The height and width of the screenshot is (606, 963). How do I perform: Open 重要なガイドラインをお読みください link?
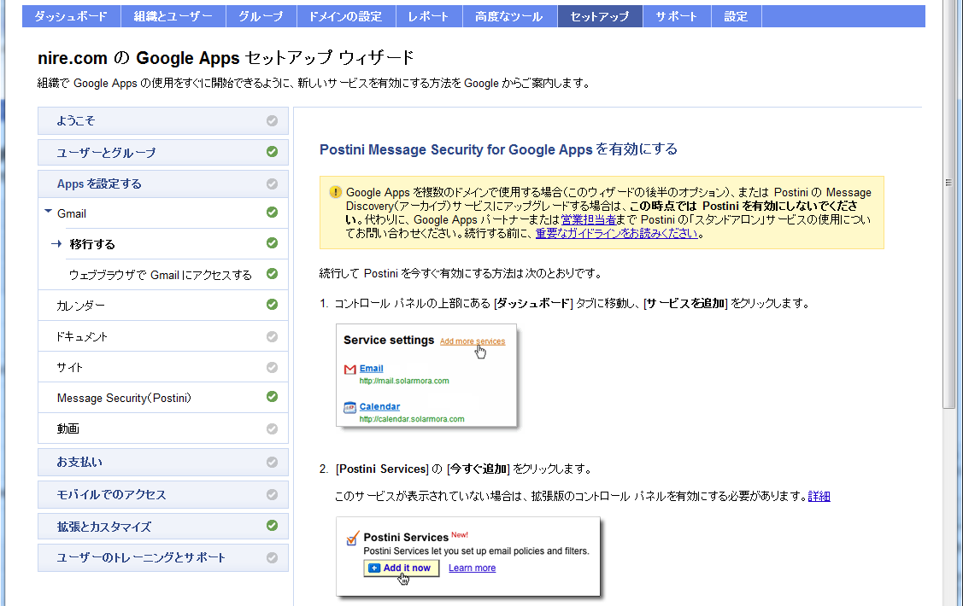click(617, 234)
